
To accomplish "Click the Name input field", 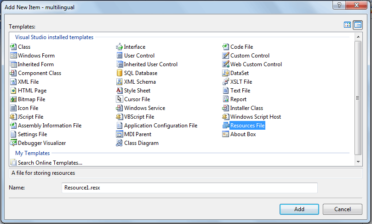I will tap(189, 188).
